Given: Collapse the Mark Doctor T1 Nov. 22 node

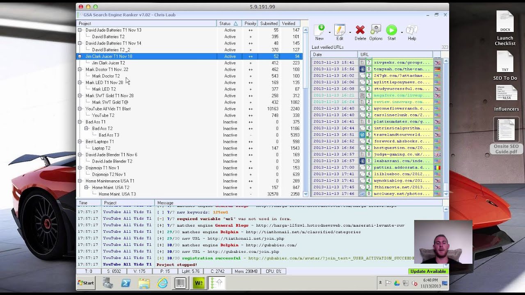Looking at the screenshot, I should pos(80,69).
